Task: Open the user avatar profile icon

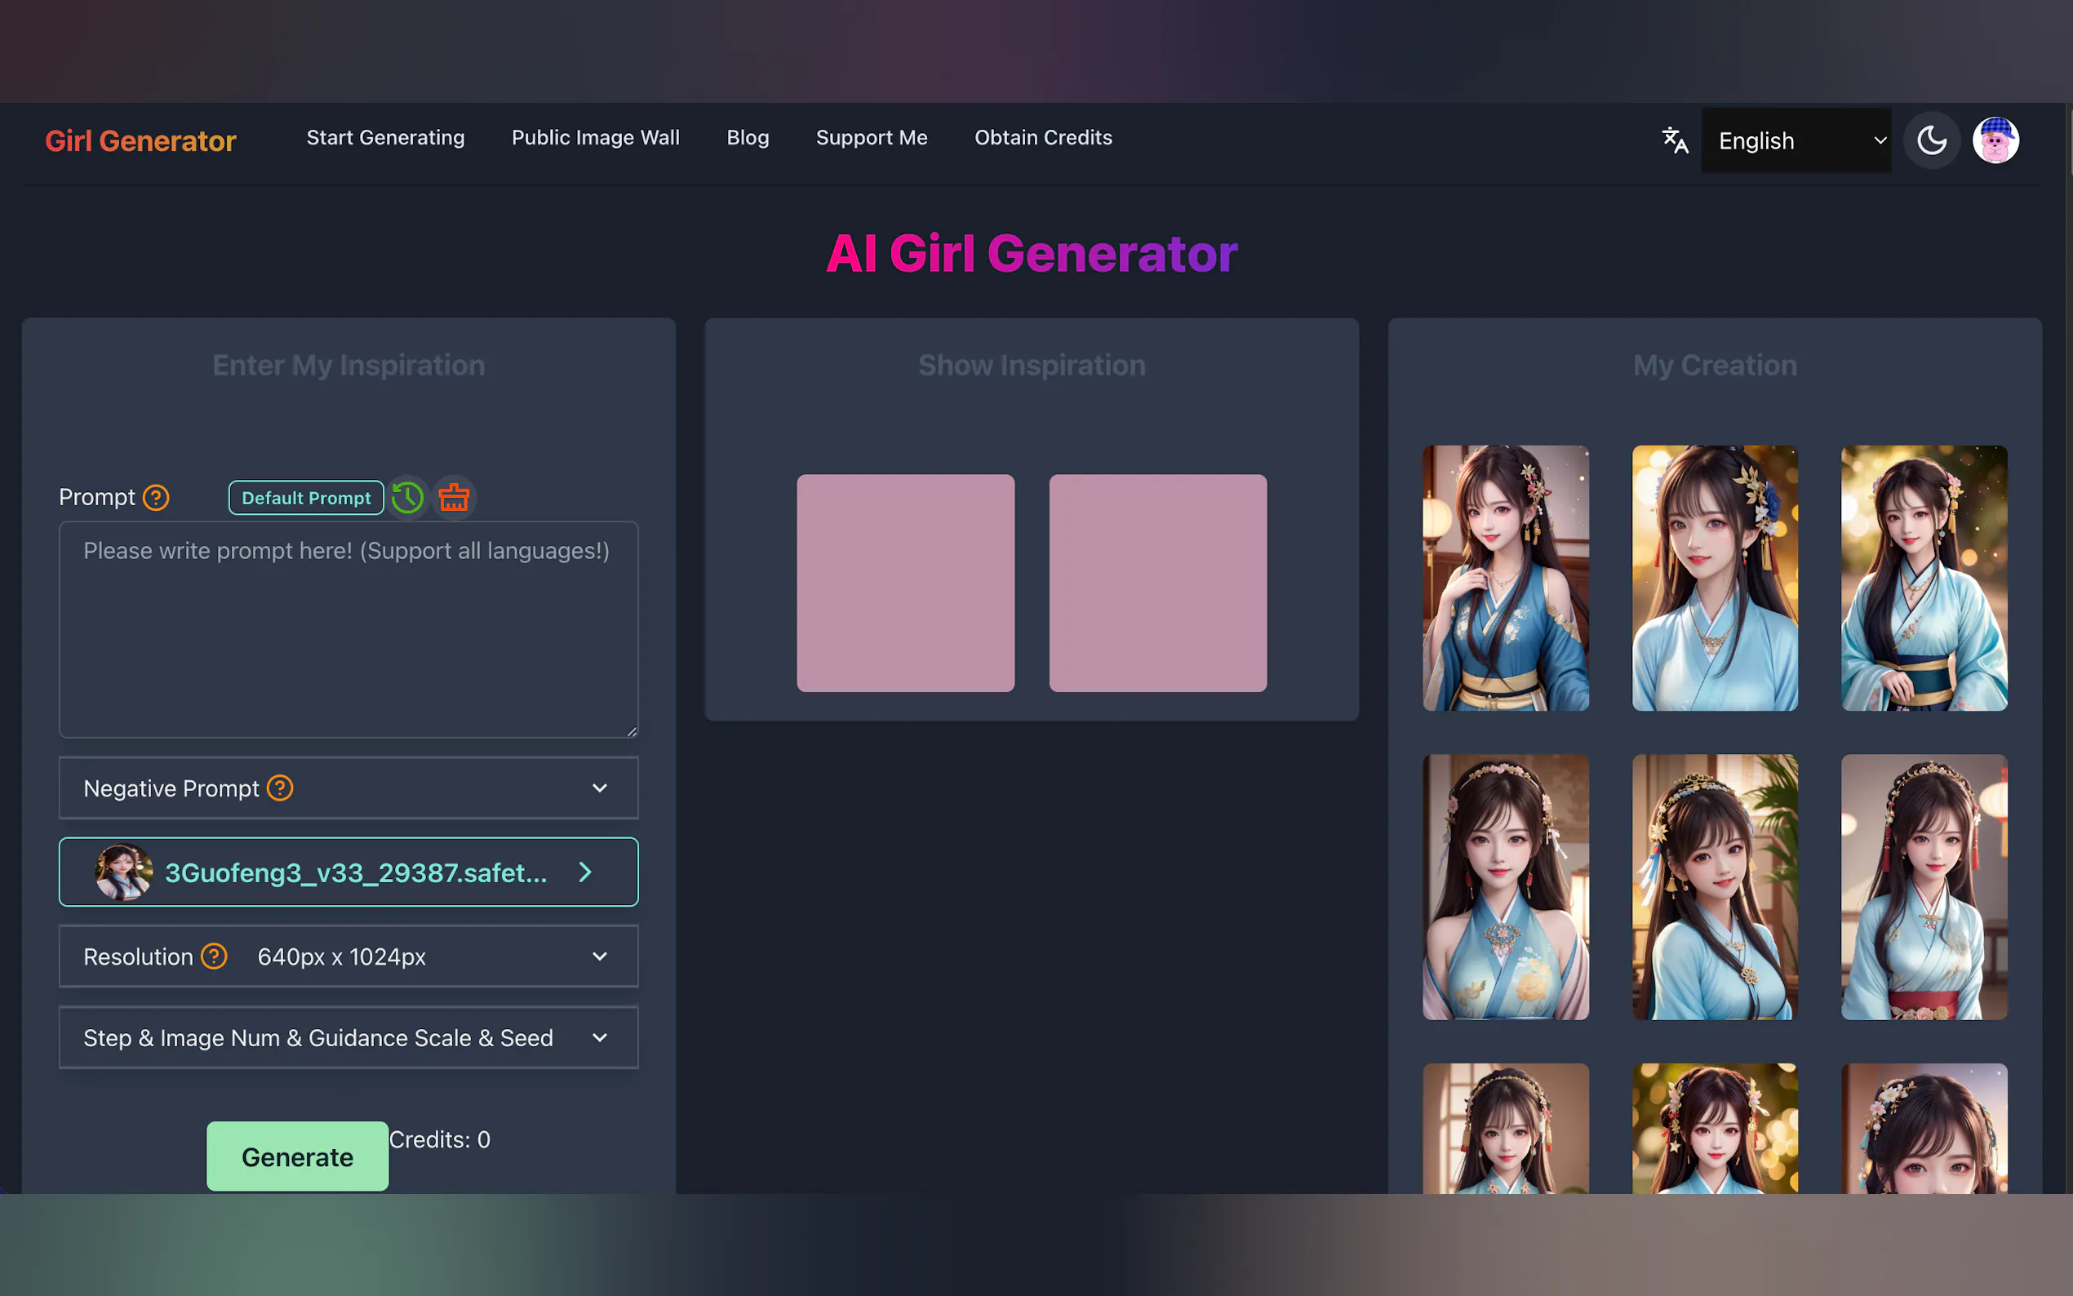Action: [x=1995, y=140]
